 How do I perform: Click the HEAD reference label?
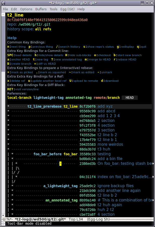pos(129,98)
